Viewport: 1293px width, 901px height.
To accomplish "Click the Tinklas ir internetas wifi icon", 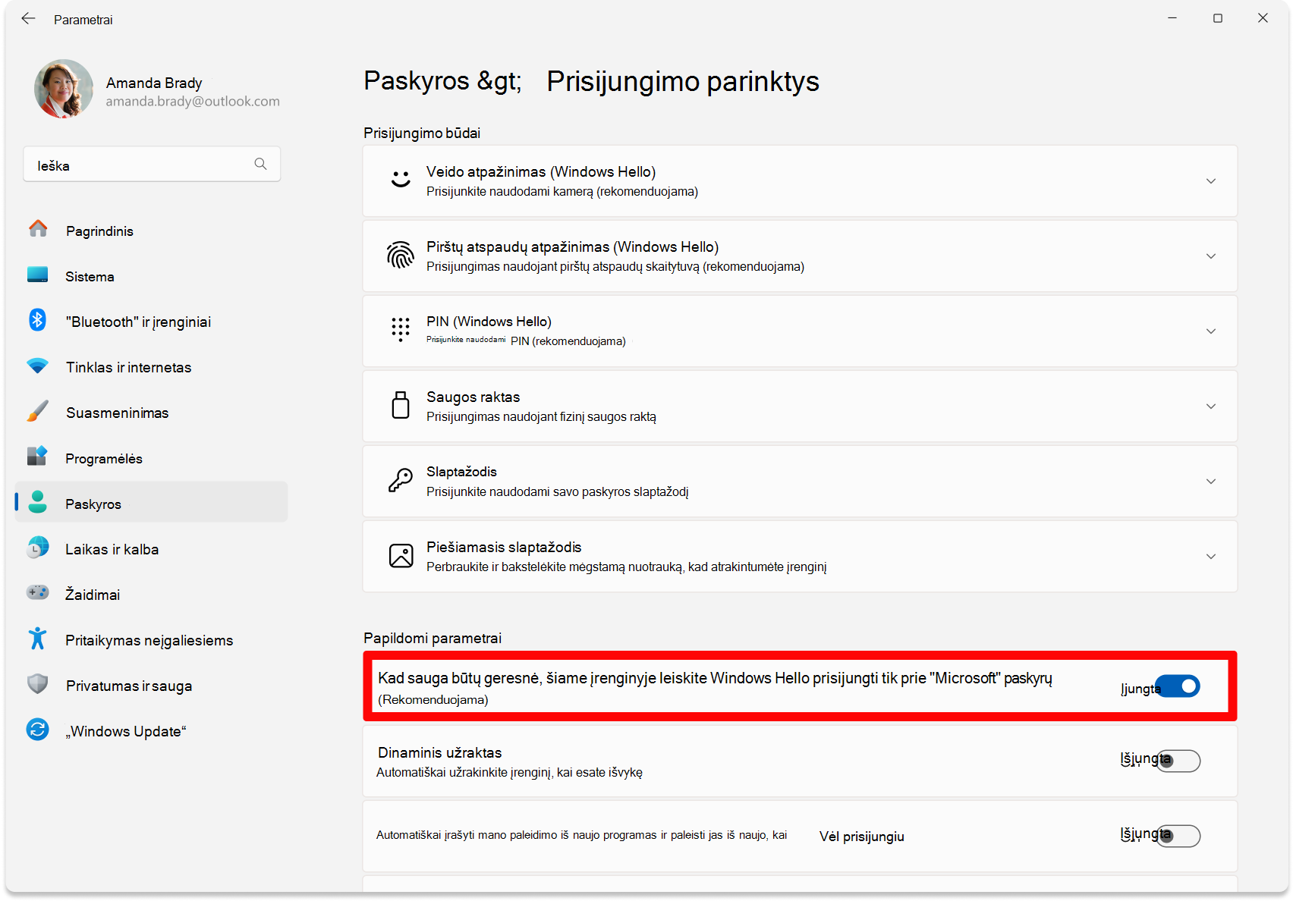I will click(x=37, y=366).
